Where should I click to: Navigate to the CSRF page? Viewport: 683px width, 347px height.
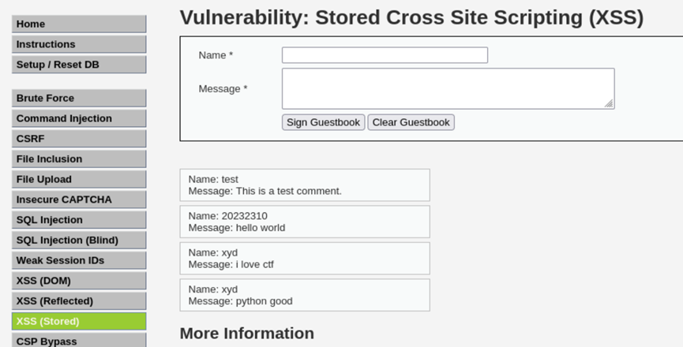[x=79, y=139]
